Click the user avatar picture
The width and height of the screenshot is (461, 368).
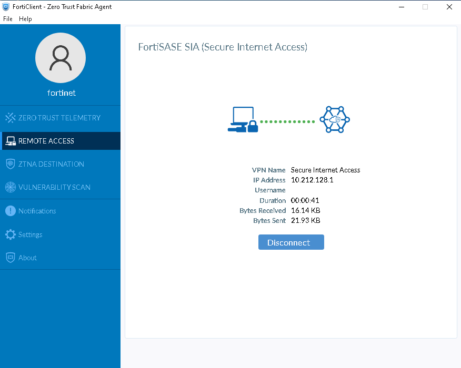click(61, 58)
